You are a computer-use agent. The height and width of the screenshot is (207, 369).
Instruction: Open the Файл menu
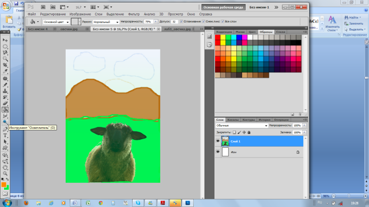coord(32,14)
